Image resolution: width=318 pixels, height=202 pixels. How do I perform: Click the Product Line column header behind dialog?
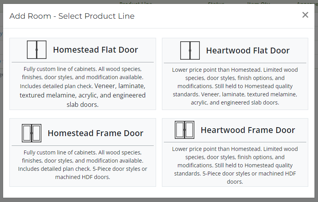click(x=136, y=2)
